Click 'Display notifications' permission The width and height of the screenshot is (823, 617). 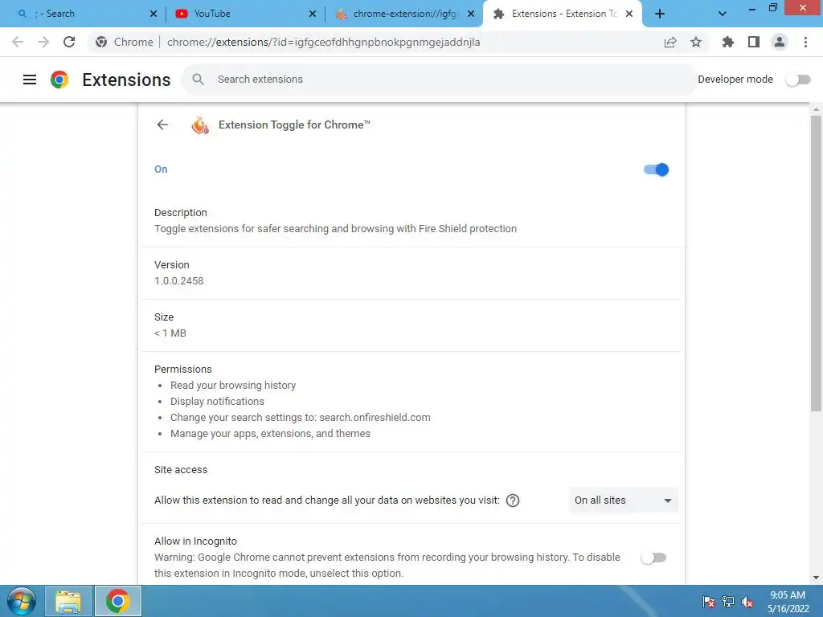pos(217,402)
